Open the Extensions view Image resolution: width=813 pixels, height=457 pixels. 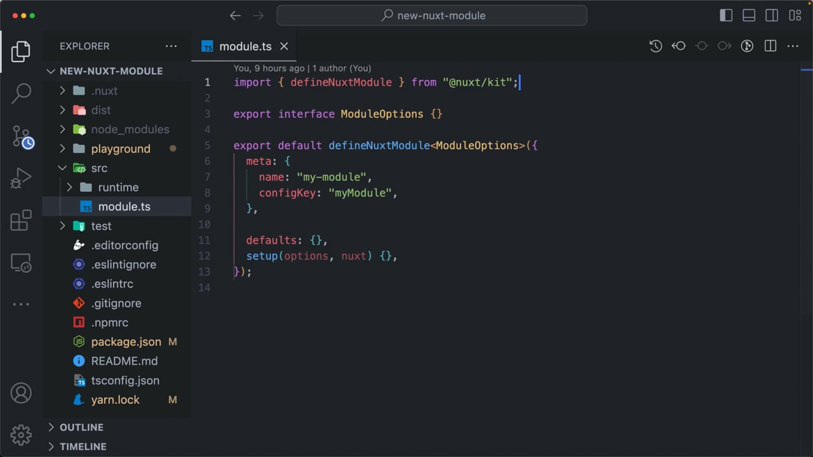(x=21, y=220)
